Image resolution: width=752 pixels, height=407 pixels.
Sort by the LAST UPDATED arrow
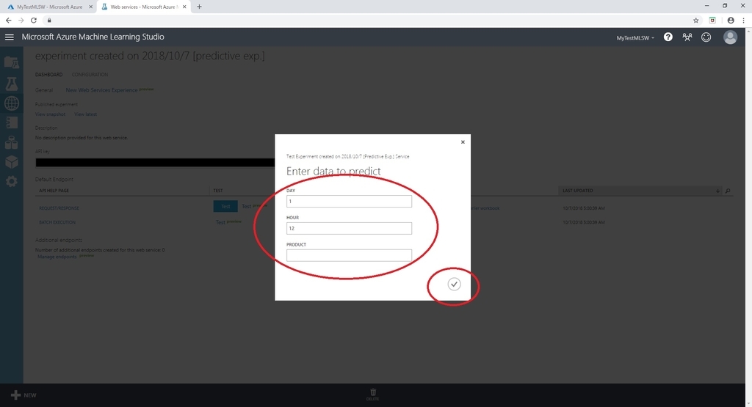(x=718, y=191)
